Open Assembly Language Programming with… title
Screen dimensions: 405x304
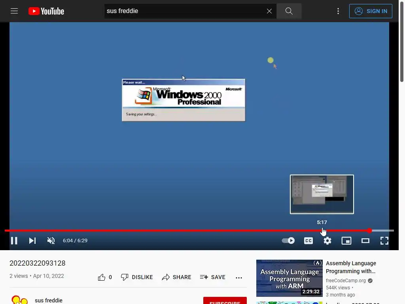[x=351, y=267]
